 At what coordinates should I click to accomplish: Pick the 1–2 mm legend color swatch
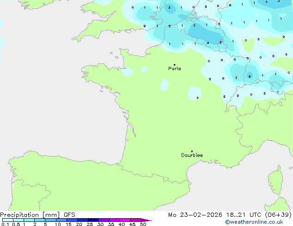(29, 220)
